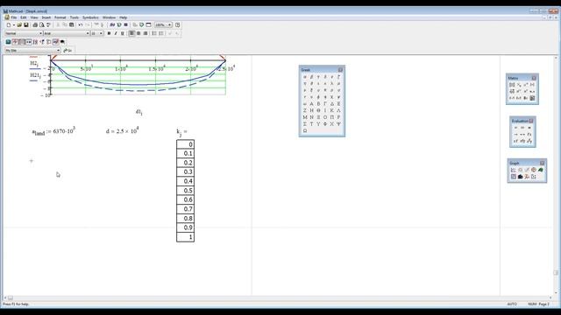Toggle bulleted list formatting
Image resolution: width=561 pixels, height=315 pixels.
(x=154, y=33)
